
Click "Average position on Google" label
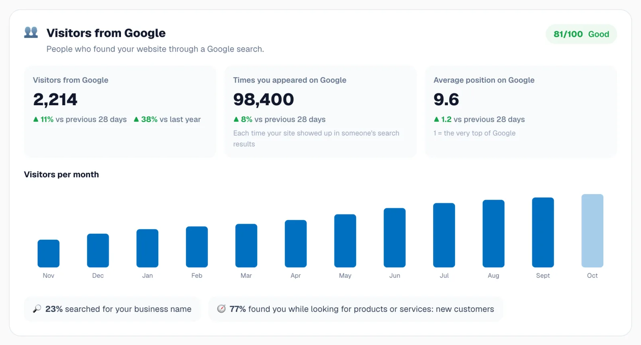pos(484,80)
